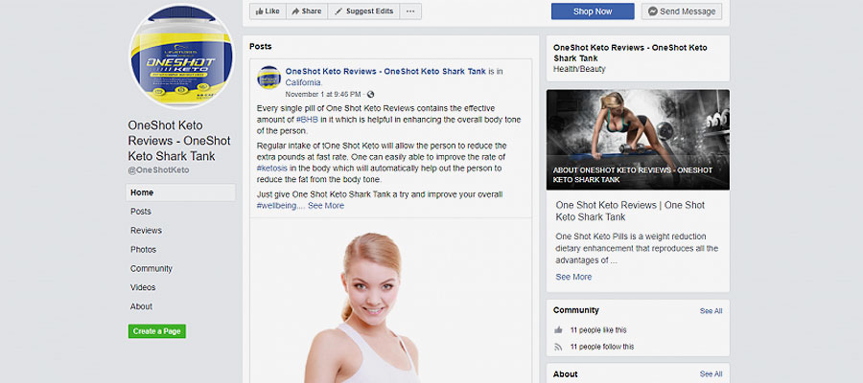The image size is (863, 383).
Task: Click the follow feed icon in Community
Action: coord(559,347)
